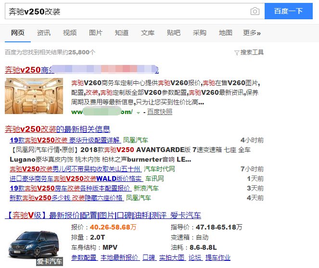Image resolution: width=319 pixels, height=268 pixels.
Task: Open 搜索工具 filter options
Action: tap(252, 52)
